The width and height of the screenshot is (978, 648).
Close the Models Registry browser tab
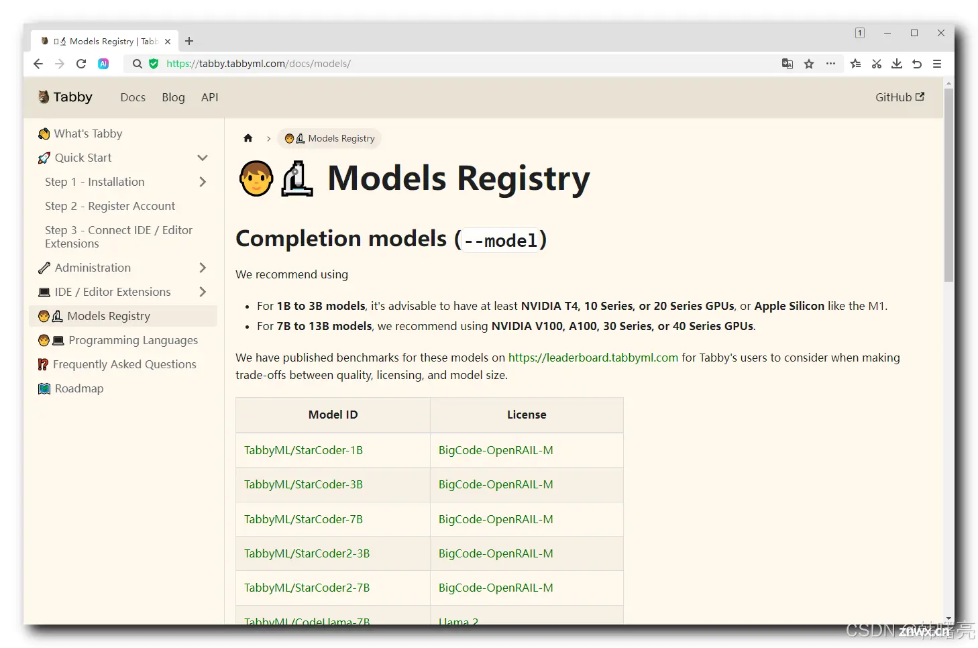(x=168, y=42)
